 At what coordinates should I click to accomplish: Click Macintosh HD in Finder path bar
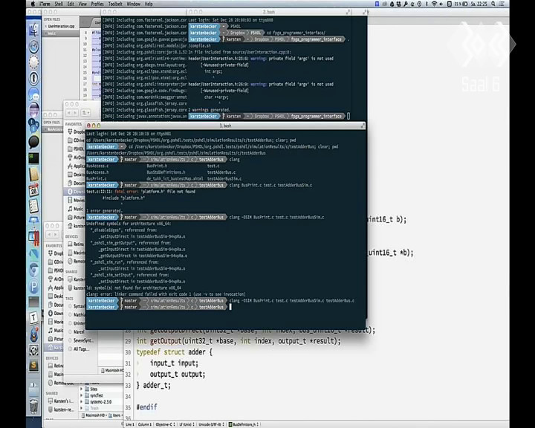click(x=93, y=415)
